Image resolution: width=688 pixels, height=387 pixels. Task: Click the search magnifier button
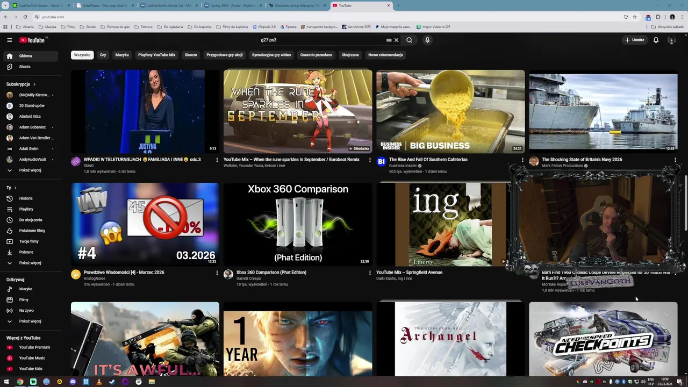pos(409,40)
